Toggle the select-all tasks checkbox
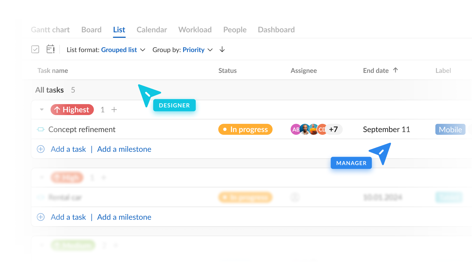This screenshot has height=263, width=472. (x=35, y=49)
